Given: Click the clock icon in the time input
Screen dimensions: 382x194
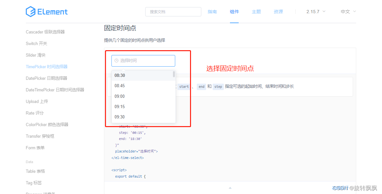Looking at the screenshot, I should [116, 60].
